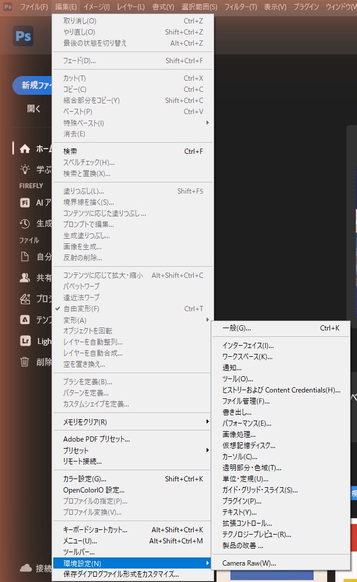This screenshot has width=357, height=582.
Task: Open the レイヤー(L) menu
Action: point(131,6)
